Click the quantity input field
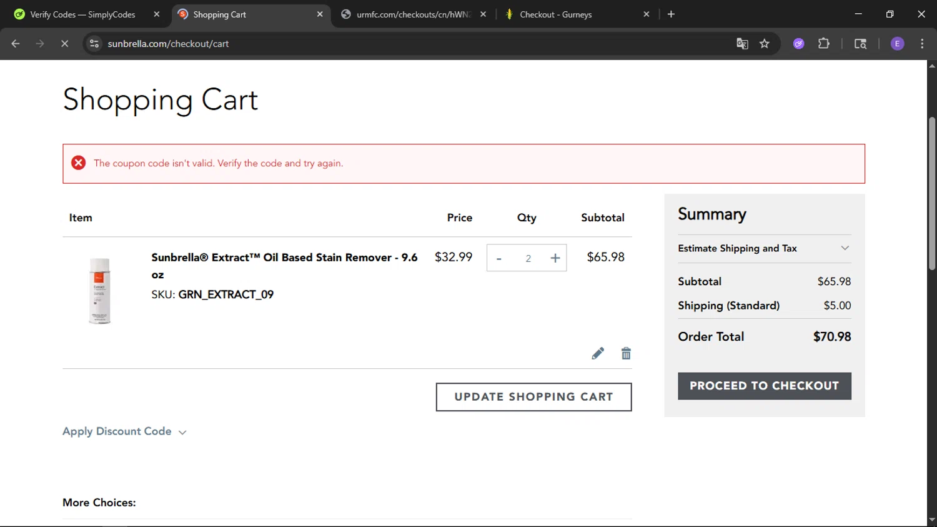The width and height of the screenshot is (937, 527). click(x=528, y=258)
